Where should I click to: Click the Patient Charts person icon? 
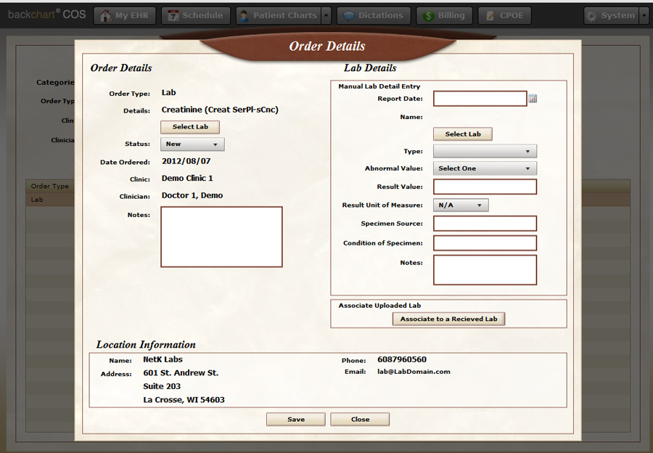245,16
